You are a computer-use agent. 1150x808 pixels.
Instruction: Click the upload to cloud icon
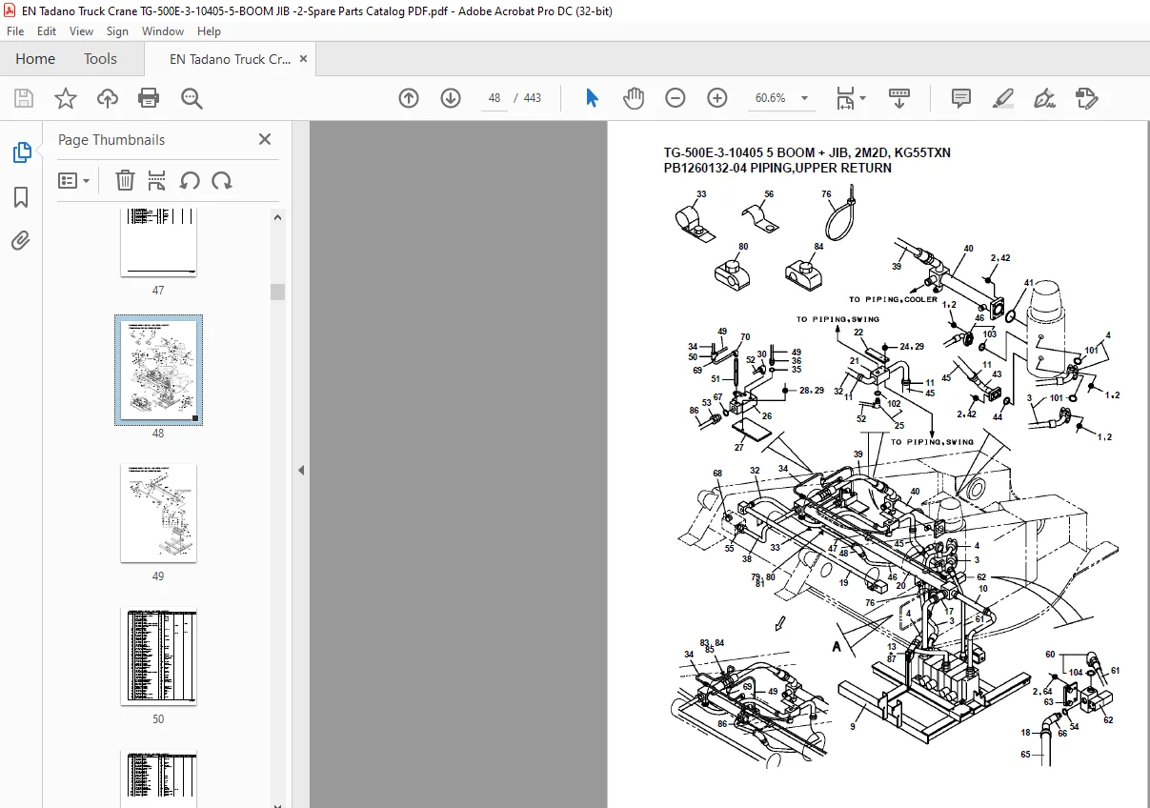point(108,98)
